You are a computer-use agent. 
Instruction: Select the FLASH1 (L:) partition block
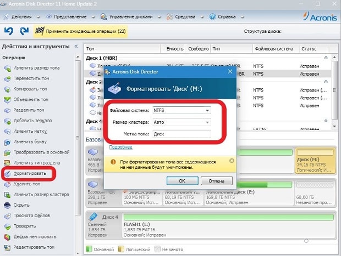228,226
